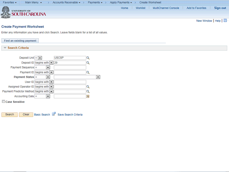Image resolution: width=229 pixels, height=172 pixels.
Task: Click the Clear button
Action: coord(26,115)
